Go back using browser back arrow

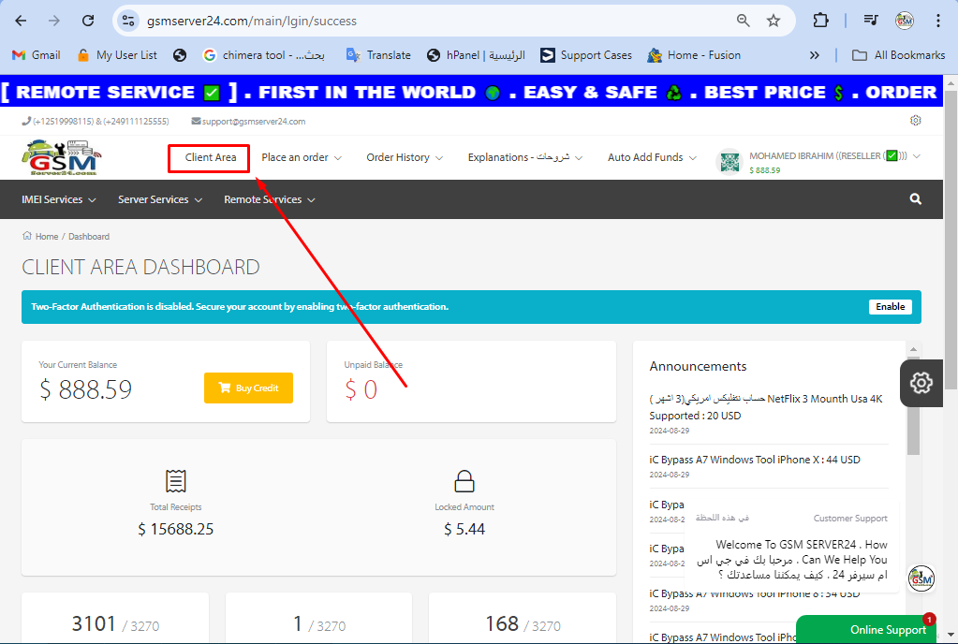click(x=21, y=21)
